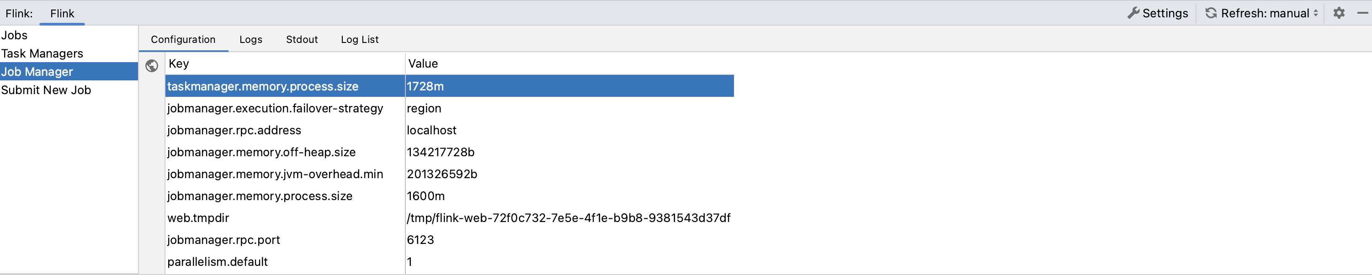This screenshot has height=275, width=1372.
Task: Select the Log List tab
Action: pos(360,39)
